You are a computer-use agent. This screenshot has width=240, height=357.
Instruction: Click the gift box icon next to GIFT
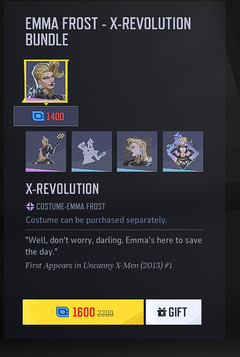pos(162,312)
